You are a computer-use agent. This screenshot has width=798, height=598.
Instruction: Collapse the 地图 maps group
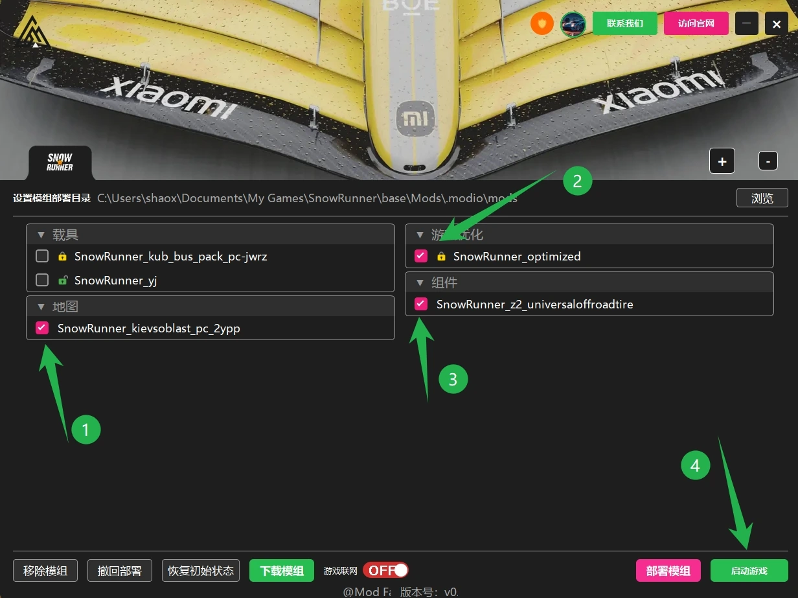41,306
